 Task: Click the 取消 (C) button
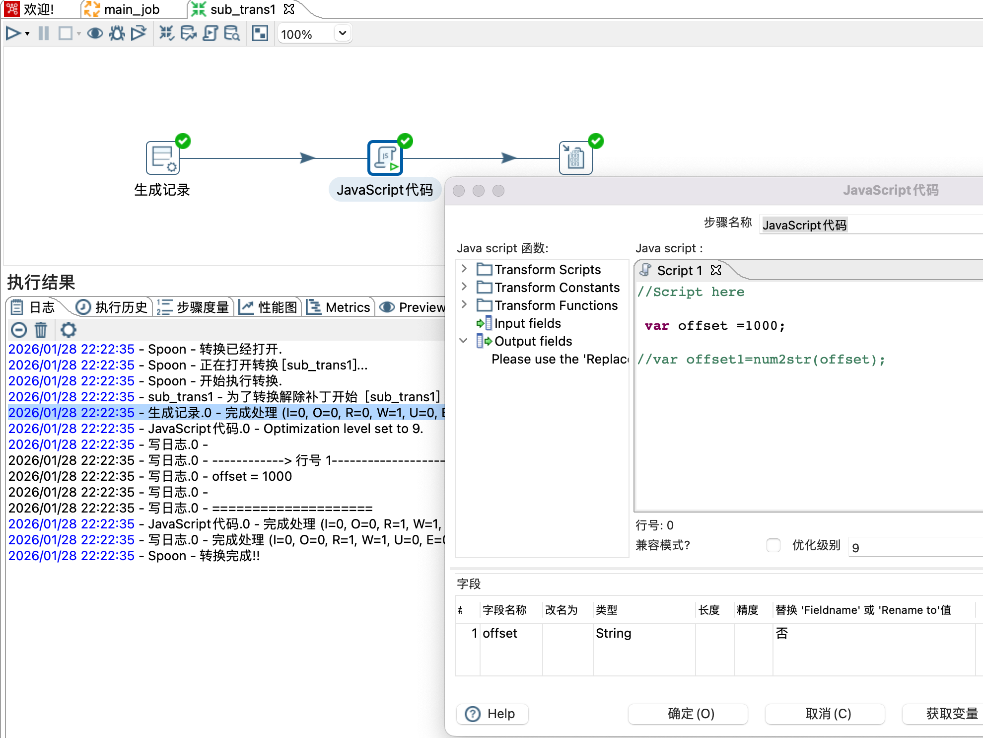tap(828, 714)
